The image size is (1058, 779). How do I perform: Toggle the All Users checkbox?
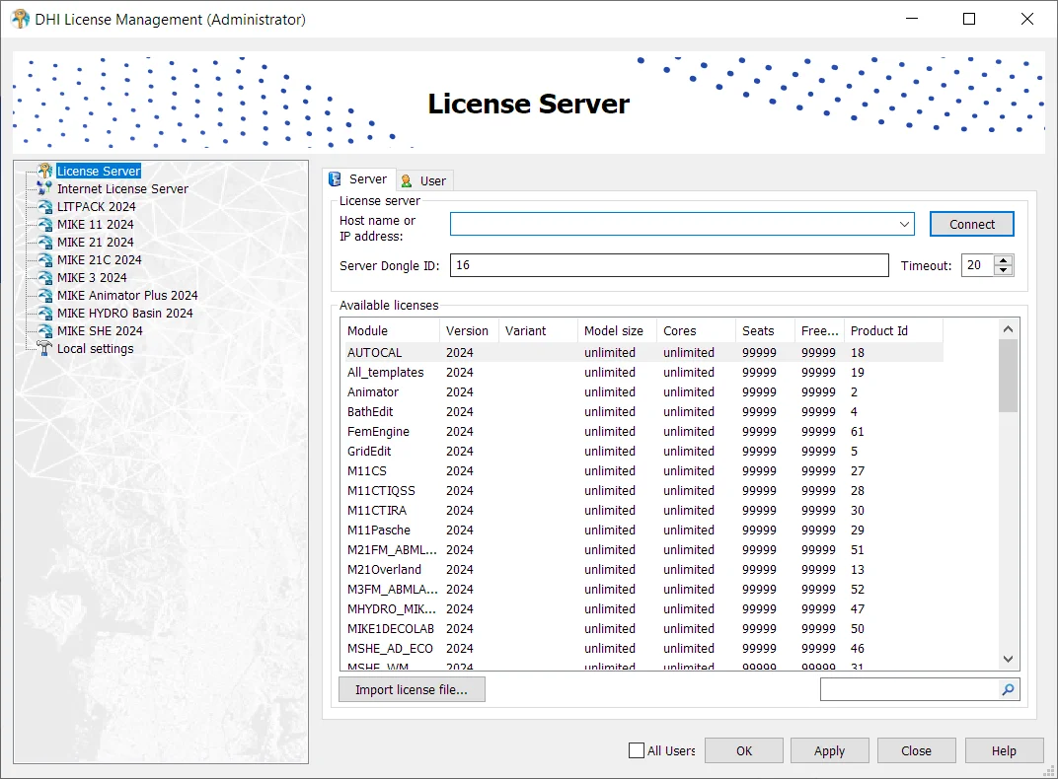tap(637, 750)
